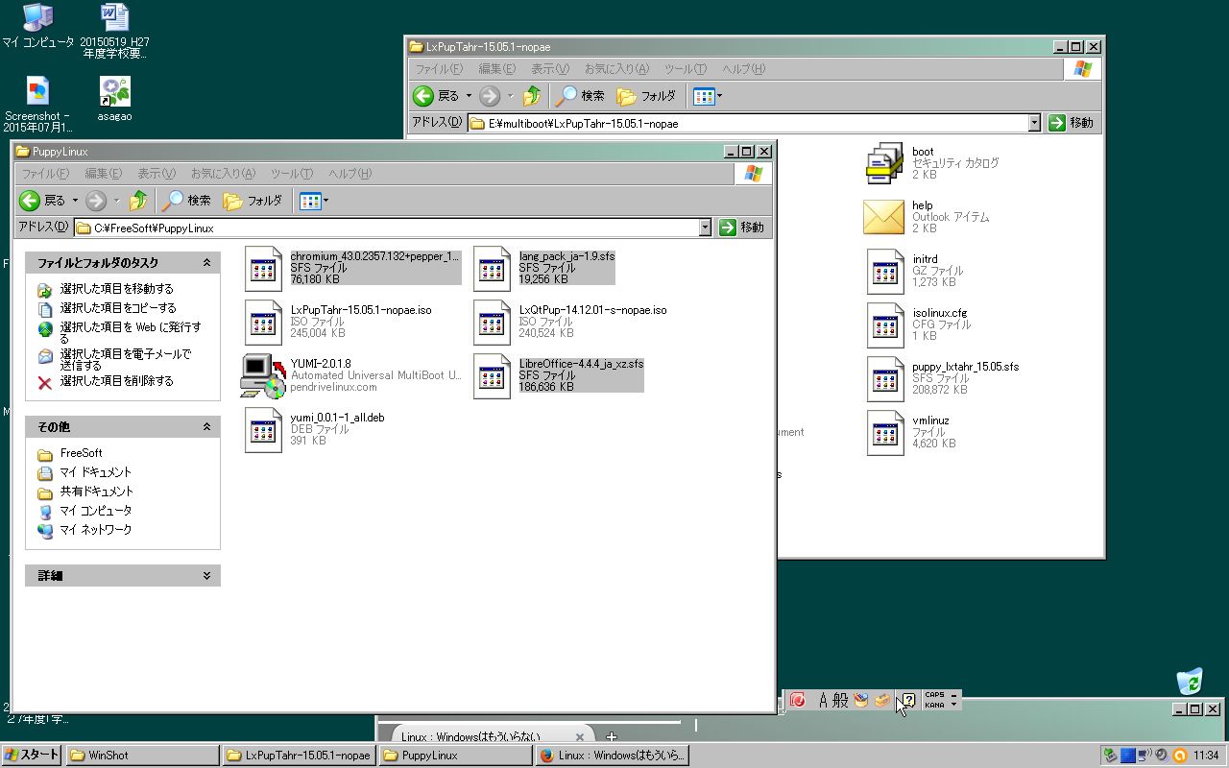Open views button in PuppyLinux window toolbar
Viewport: 1229px width, 768px height.
click(x=309, y=201)
